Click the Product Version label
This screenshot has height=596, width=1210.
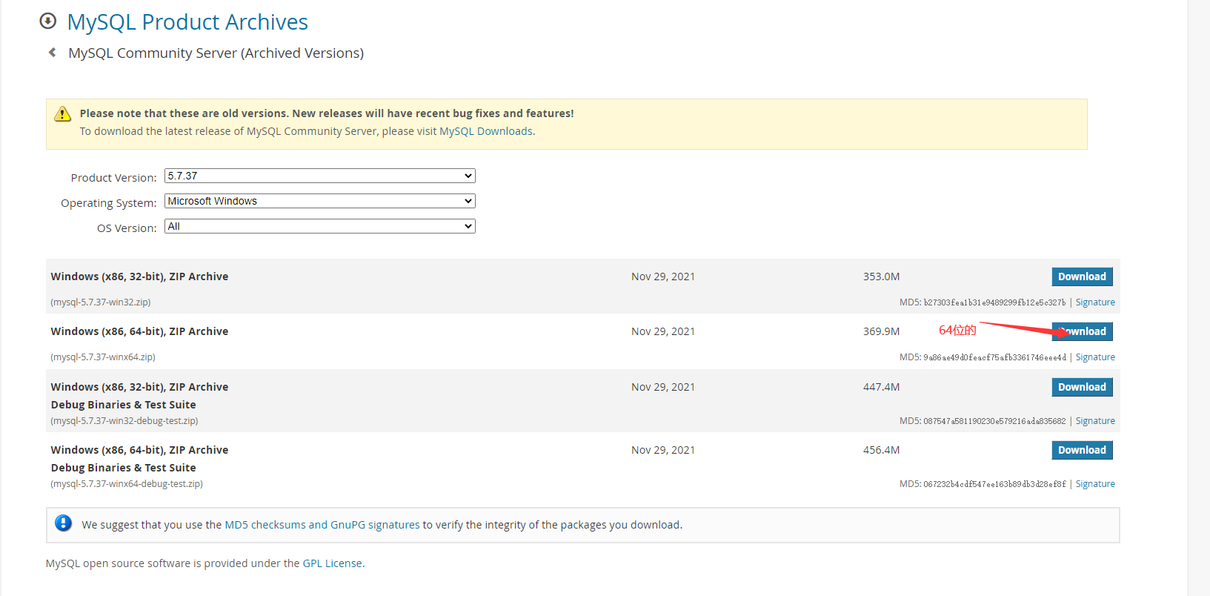click(x=113, y=178)
